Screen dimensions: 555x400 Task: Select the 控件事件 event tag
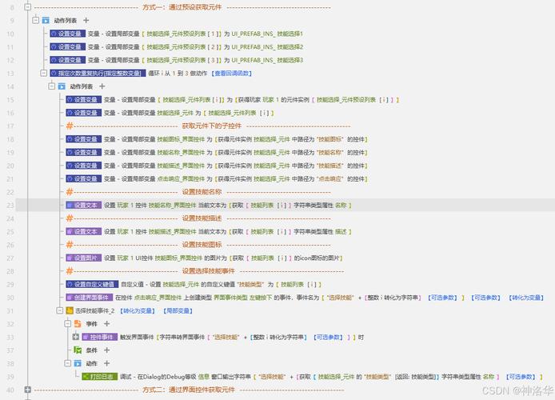100,337
